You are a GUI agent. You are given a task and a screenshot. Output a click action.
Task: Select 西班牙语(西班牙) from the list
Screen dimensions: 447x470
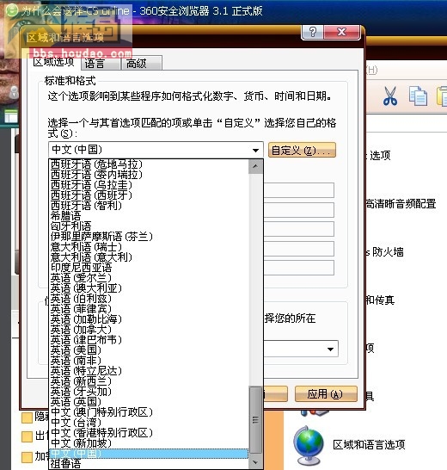click(149, 195)
